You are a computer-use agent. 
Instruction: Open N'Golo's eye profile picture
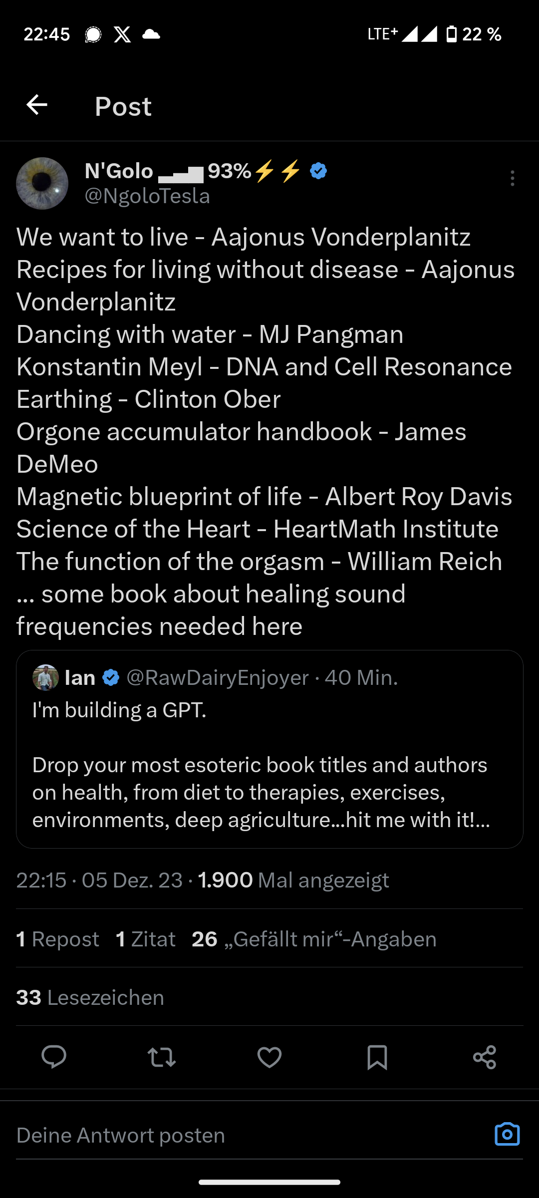click(x=42, y=183)
